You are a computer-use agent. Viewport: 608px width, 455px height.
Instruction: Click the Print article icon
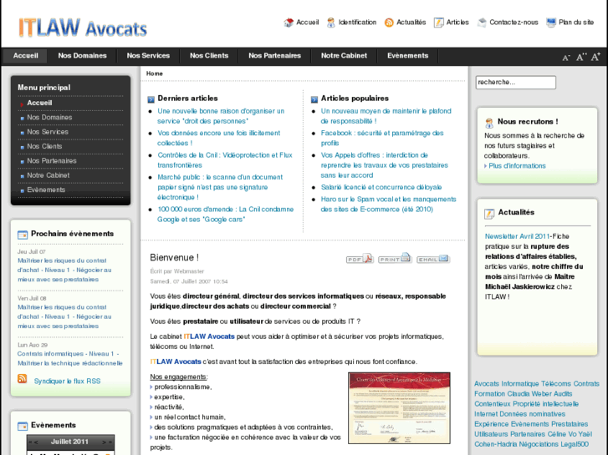[x=395, y=259]
